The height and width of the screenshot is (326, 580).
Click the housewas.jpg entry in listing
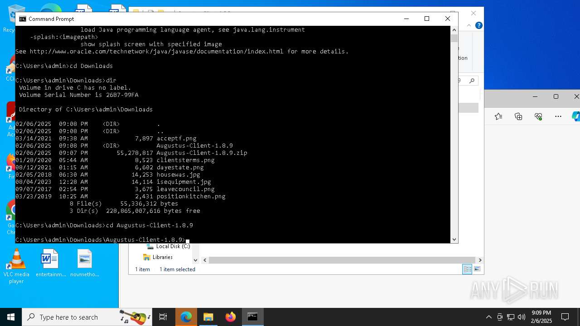click(179, 174)
